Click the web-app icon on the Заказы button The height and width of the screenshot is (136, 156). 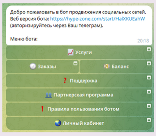[75, 64]
